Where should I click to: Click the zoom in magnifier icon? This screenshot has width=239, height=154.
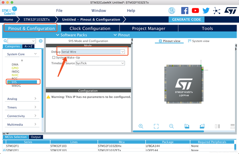point(141,126)
